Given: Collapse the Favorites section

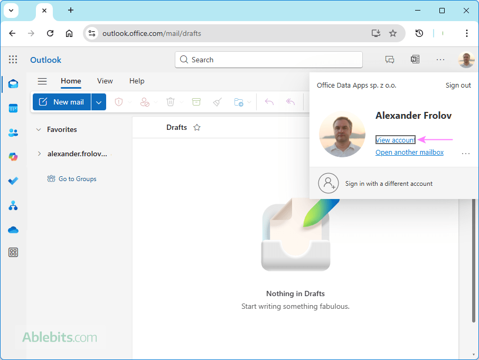Looking at the screenshot, I should click(38, 129).
